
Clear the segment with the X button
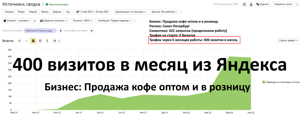coord(35,21)
